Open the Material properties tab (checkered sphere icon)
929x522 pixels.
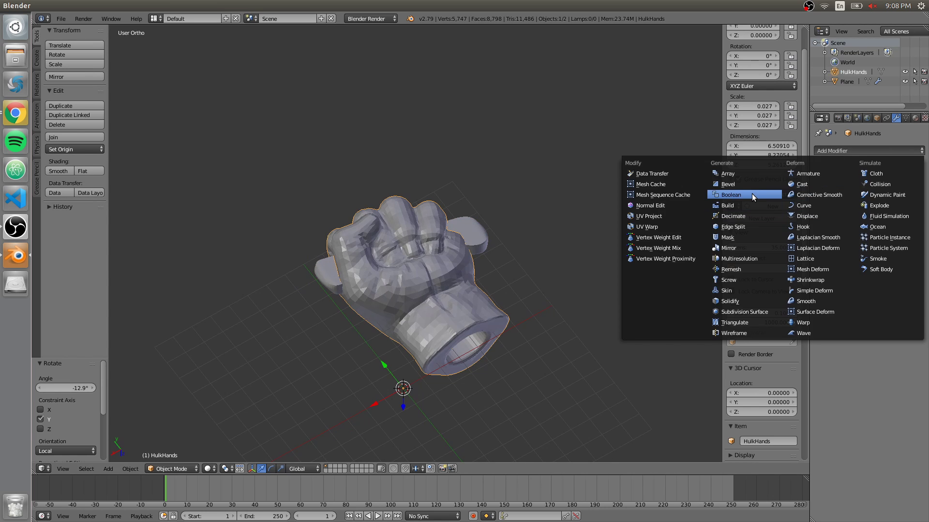pyautogui.click(x=915, y=118)
